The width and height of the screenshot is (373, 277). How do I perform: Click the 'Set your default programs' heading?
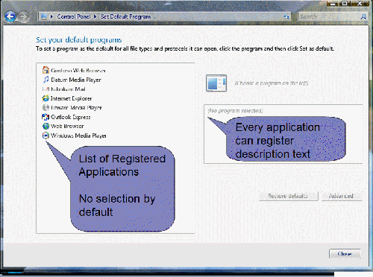point(79,39)
